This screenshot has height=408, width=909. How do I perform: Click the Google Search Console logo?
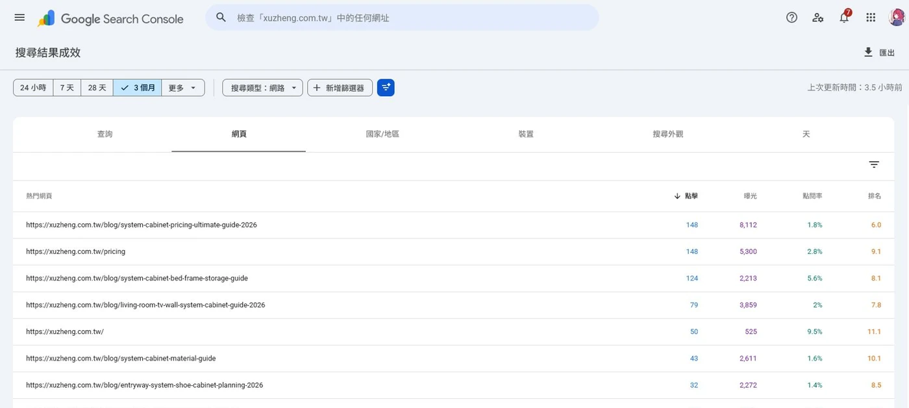coord(110,19)
